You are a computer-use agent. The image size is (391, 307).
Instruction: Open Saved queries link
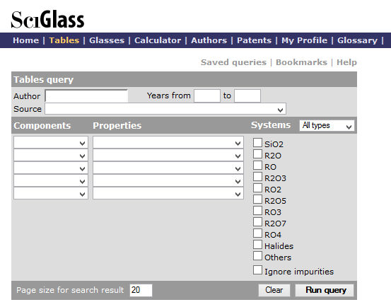233,62
